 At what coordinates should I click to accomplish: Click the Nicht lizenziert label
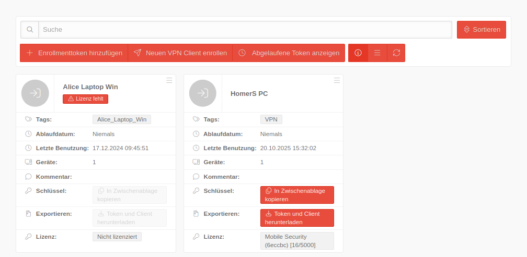point(117,237)
